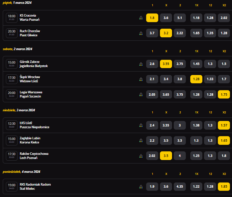Screen dimensions: 232x197
Task: Open the Górnik Zabrze vs Jagiellonia match
Action: coord(34,64)
